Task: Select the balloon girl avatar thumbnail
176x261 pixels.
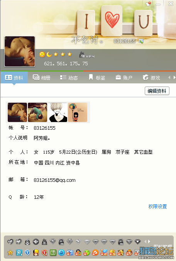Action: (x=78, y=112)
